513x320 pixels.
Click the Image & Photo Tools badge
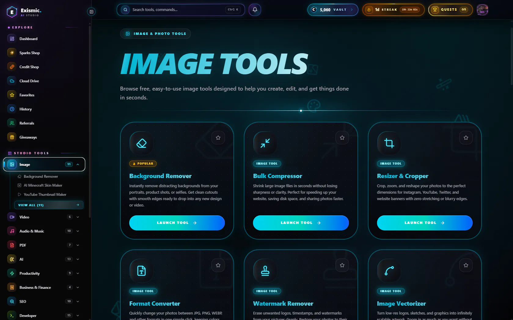(x=156, y=34)
